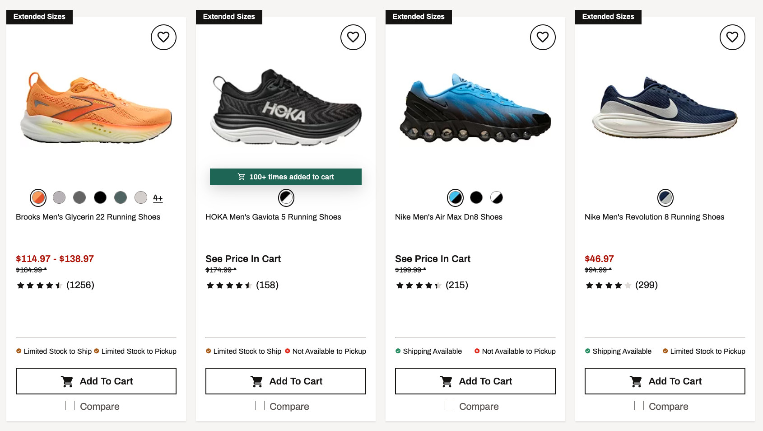Expand Brooks colors with the 4+ link
The image size is (763, 431).
coord(158,198)
